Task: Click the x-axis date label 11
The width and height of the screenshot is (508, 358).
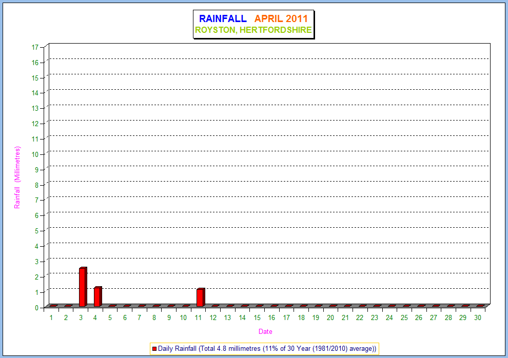Action: coord(198,317)
